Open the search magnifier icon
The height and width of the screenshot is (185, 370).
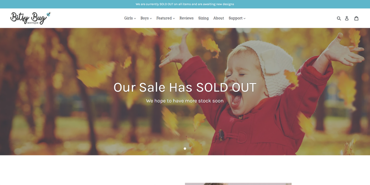tap(339, 18)
